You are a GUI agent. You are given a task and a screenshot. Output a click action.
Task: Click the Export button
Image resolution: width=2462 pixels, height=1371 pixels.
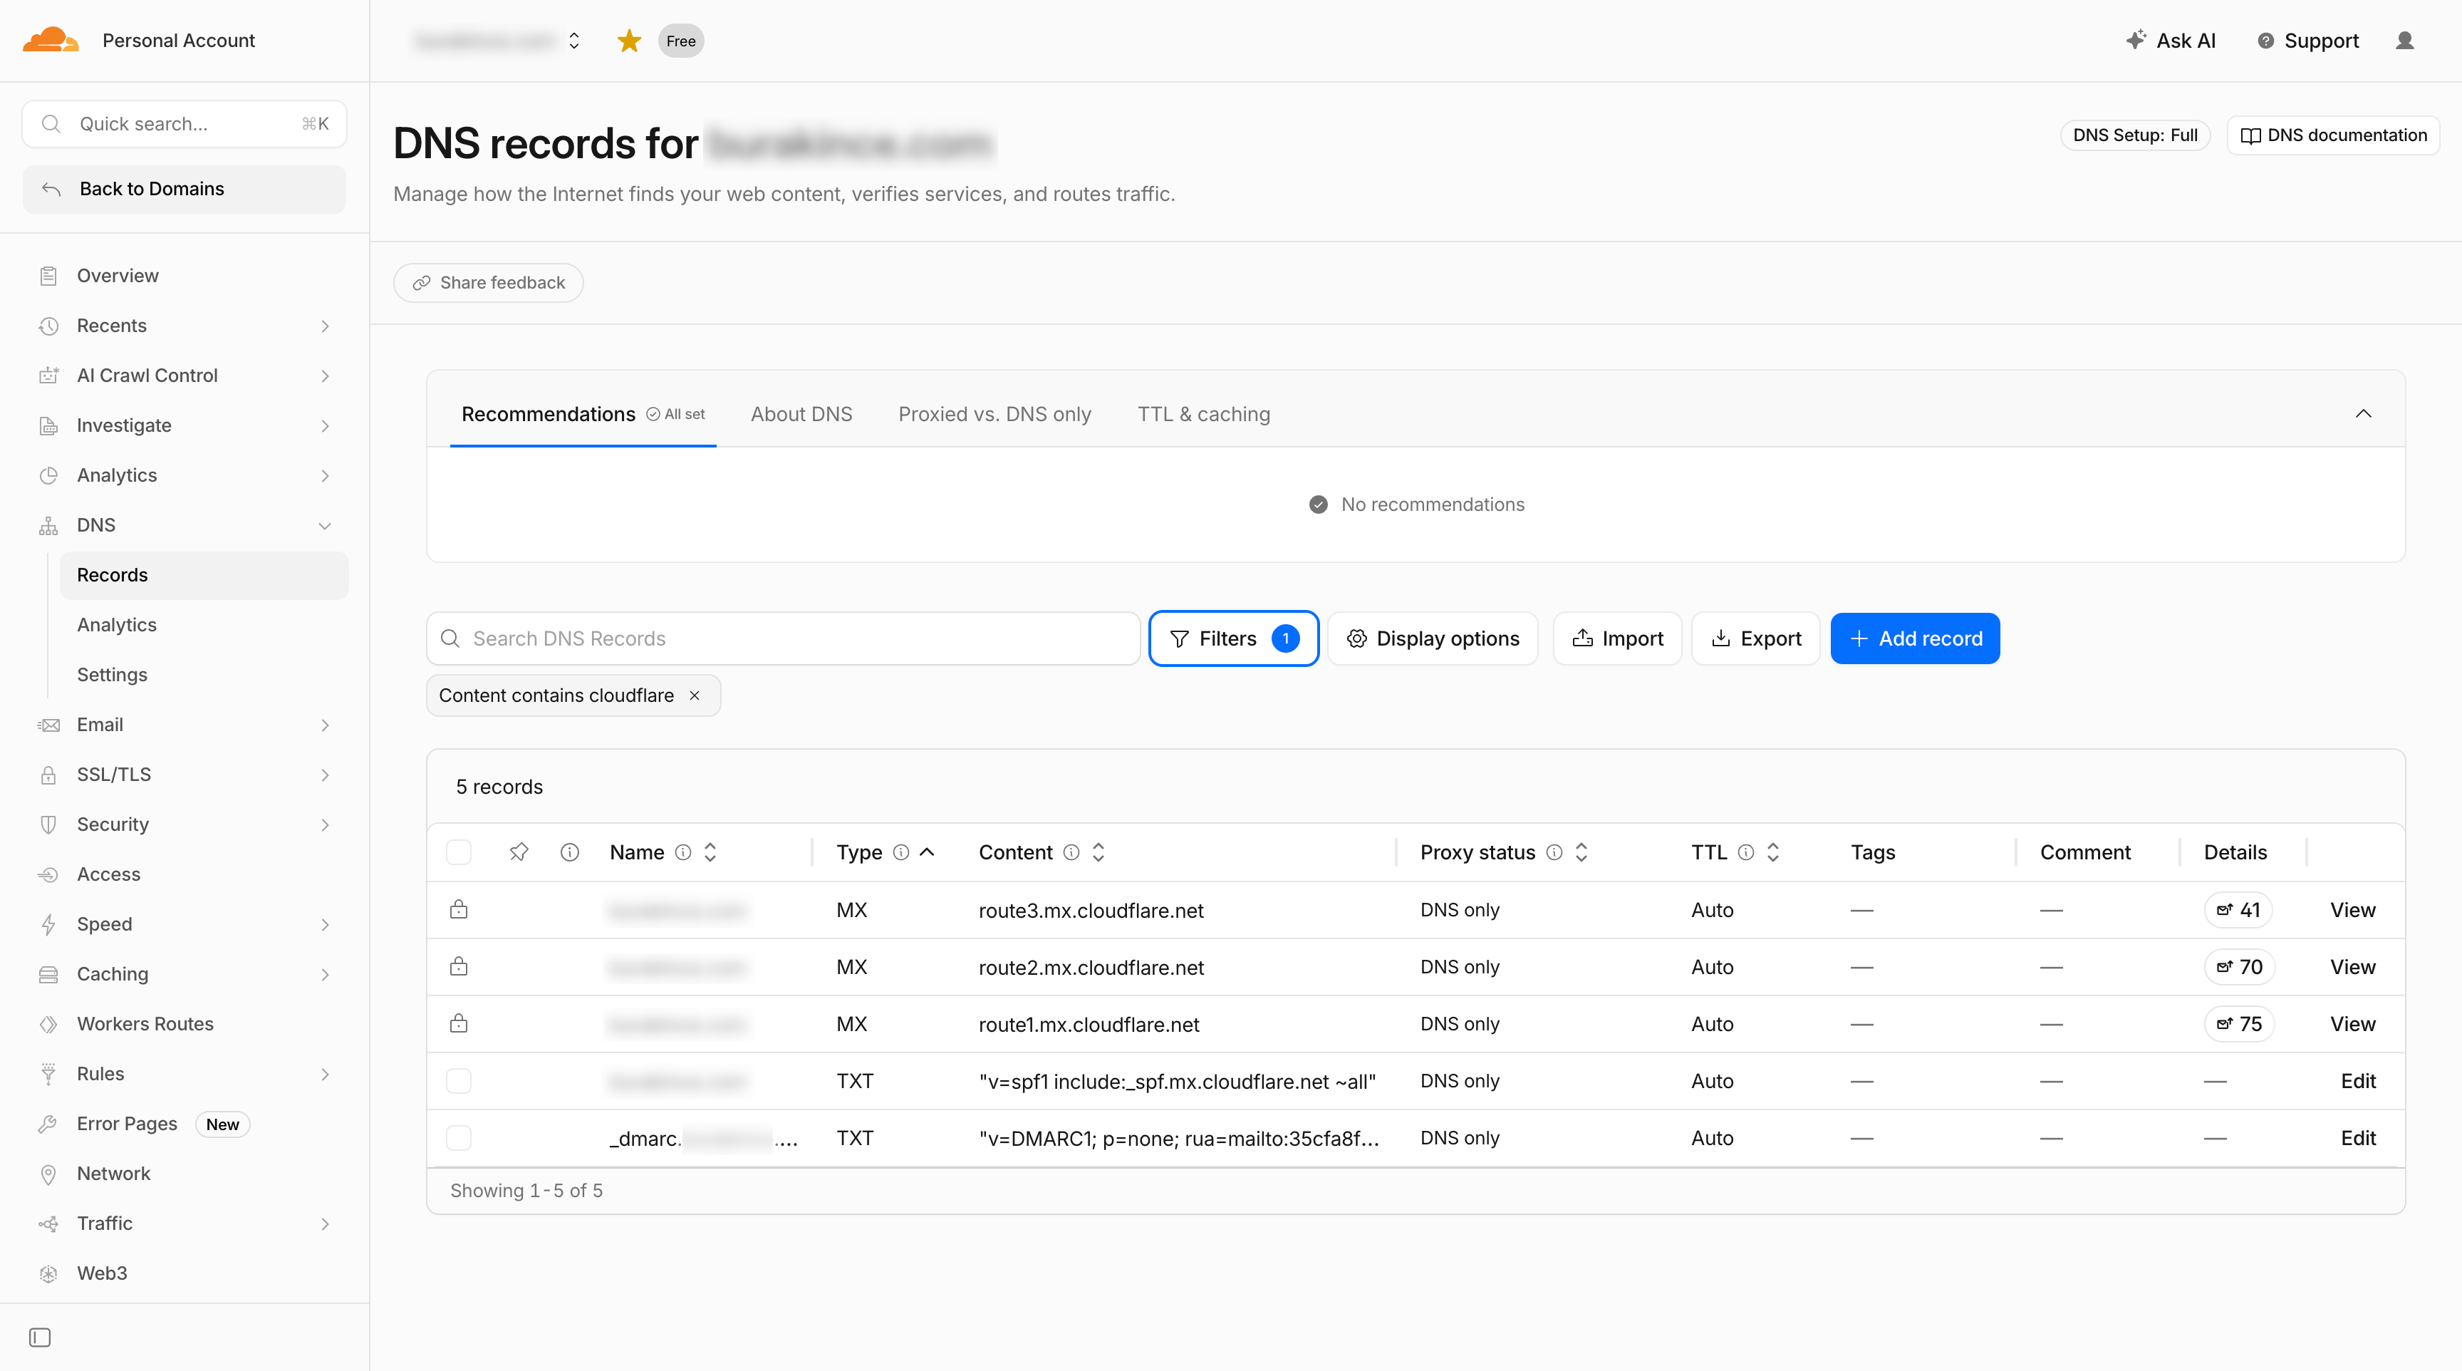tap(1756, 638)
